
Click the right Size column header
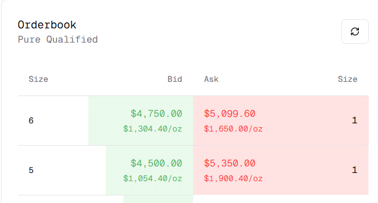[347, 79]
